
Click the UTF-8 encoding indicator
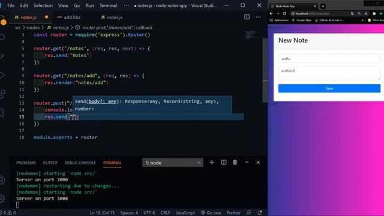point(149,213)
